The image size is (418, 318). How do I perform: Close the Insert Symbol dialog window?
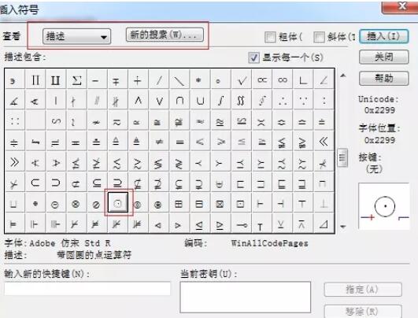tap(399, 6)
